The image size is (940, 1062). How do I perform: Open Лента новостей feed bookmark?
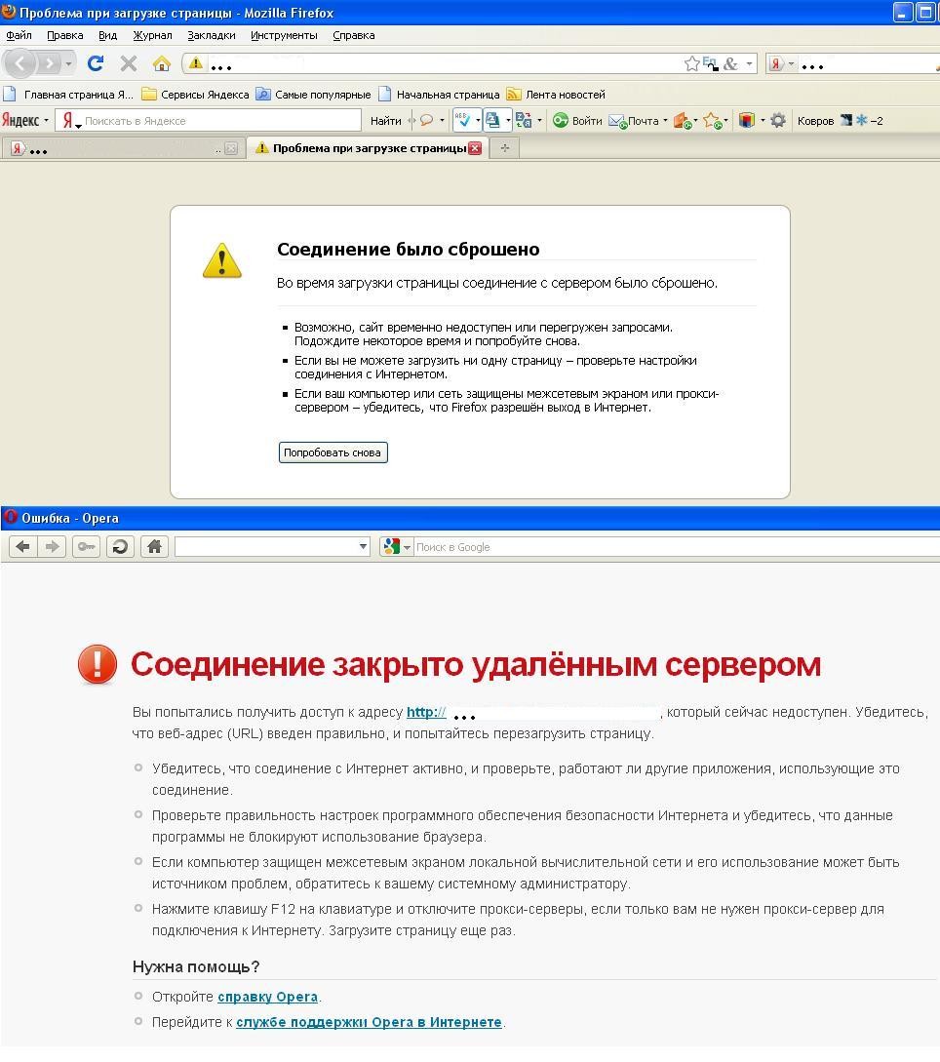pos(556,95)
